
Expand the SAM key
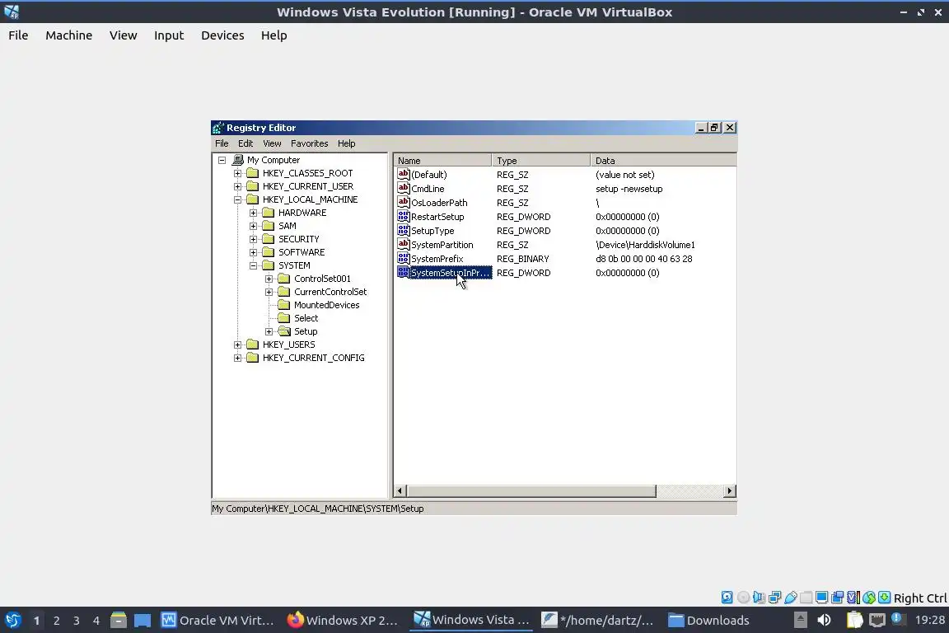coord(254,226)
